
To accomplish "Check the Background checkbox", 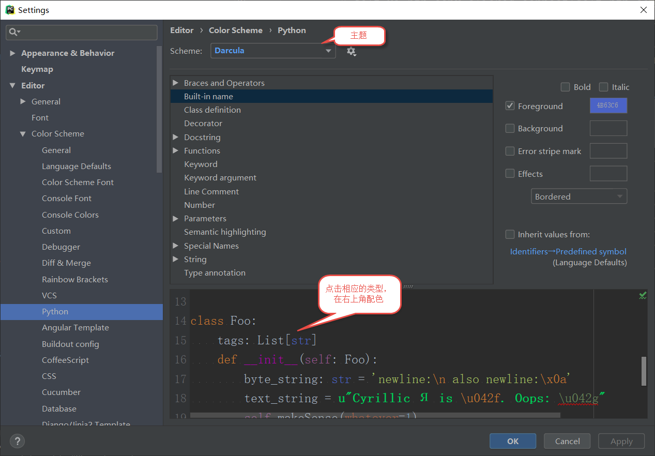I will [510, 128].
